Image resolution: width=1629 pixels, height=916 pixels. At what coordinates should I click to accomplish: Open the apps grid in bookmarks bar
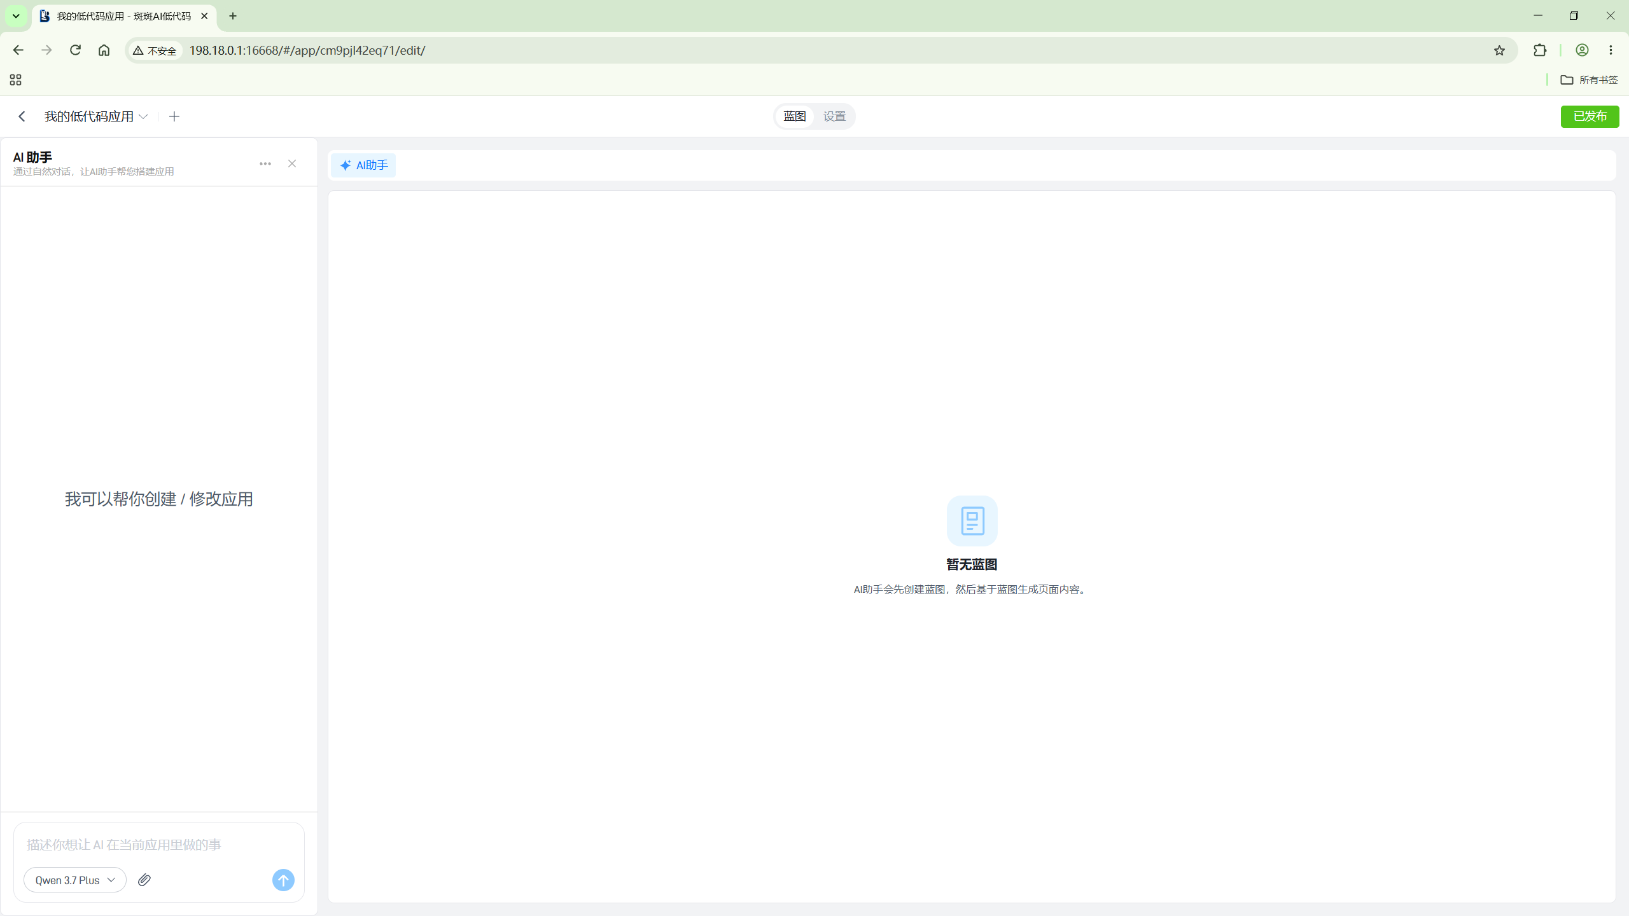(16, 80)
